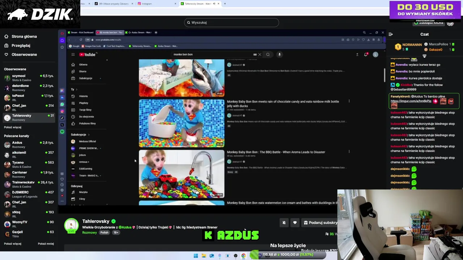Click Podaruj subskrypcje gift button

(320, 223)
